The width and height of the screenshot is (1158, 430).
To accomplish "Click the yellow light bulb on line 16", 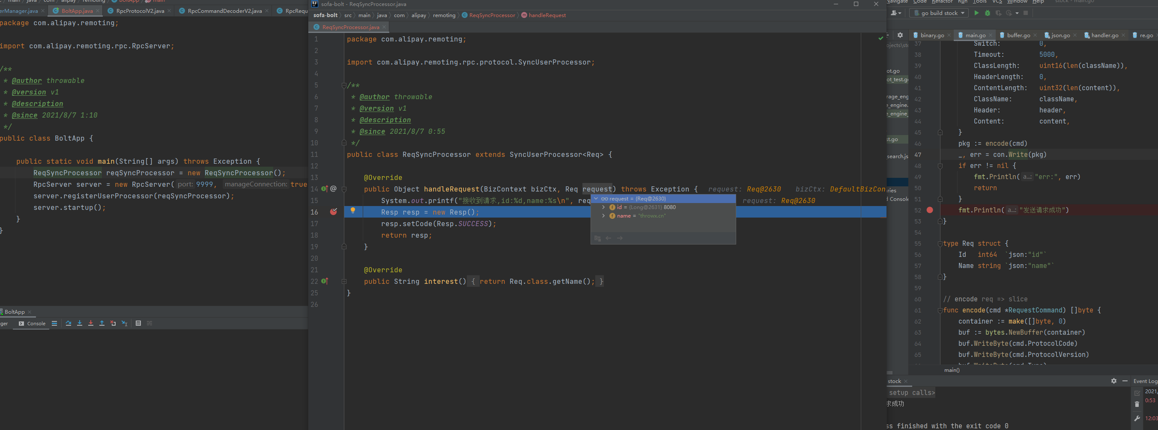I will [353, 210].
